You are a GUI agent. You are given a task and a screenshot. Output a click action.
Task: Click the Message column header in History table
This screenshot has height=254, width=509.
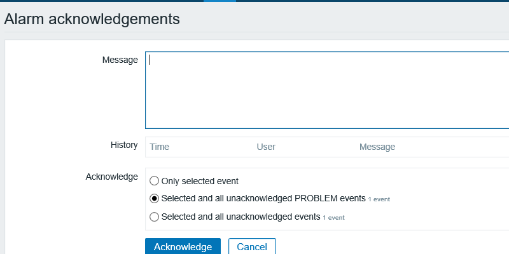[377, 147]
